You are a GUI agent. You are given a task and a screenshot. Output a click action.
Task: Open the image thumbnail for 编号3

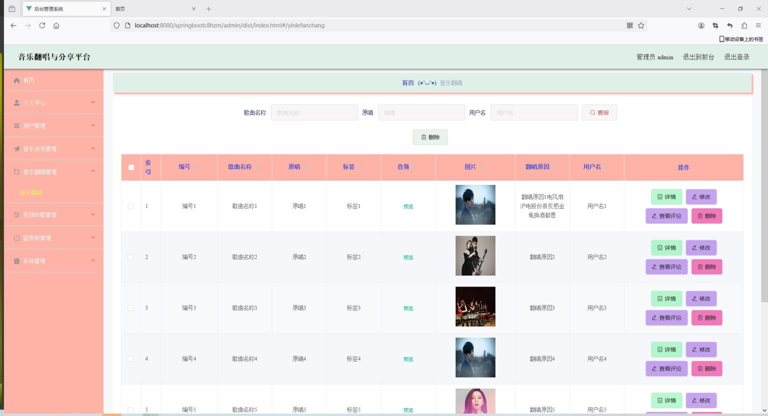click(x=475, y=307)
